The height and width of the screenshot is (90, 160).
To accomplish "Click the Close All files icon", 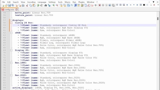I will tap(20, 5).
